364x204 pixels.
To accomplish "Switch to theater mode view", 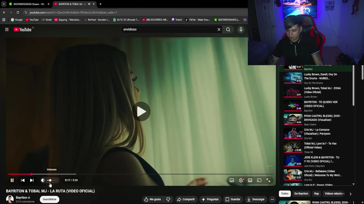I will (x=250, y=180).
